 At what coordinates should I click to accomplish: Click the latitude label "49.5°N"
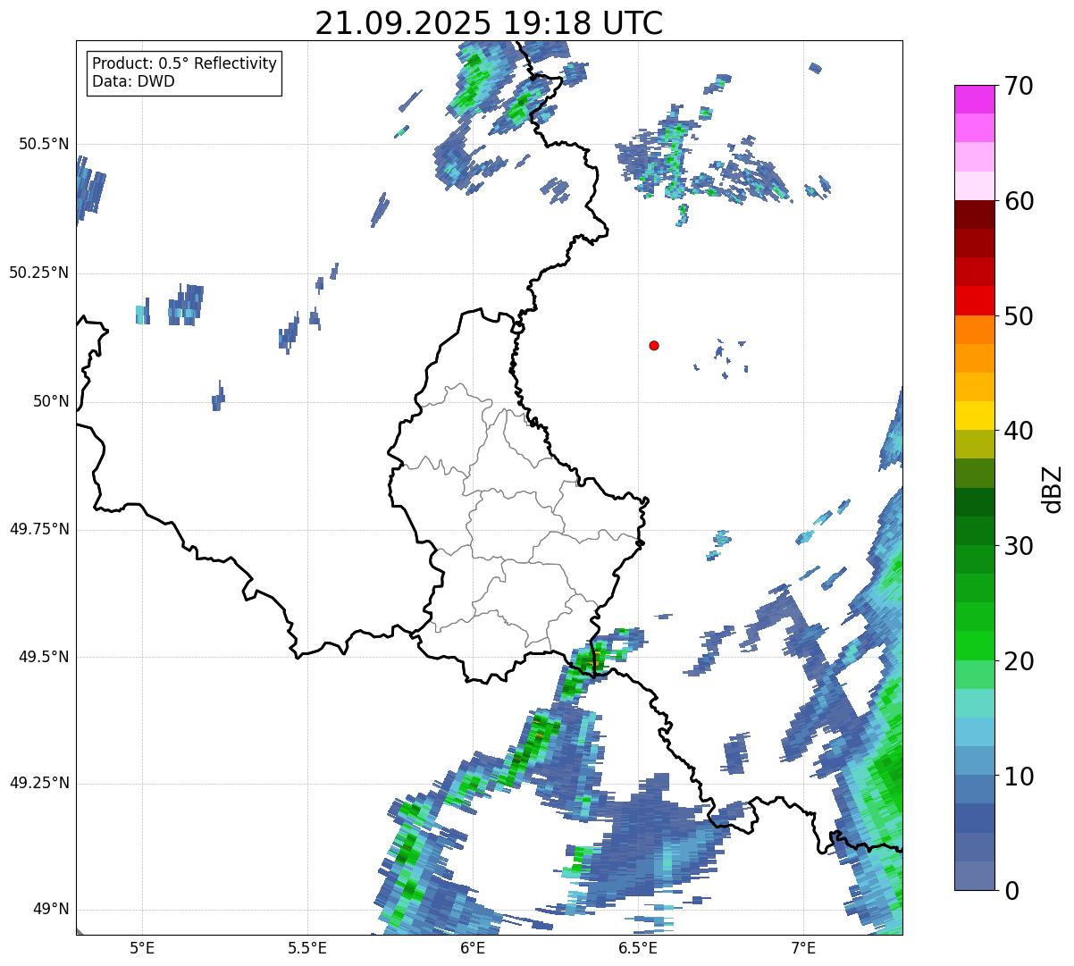point(44,657)
